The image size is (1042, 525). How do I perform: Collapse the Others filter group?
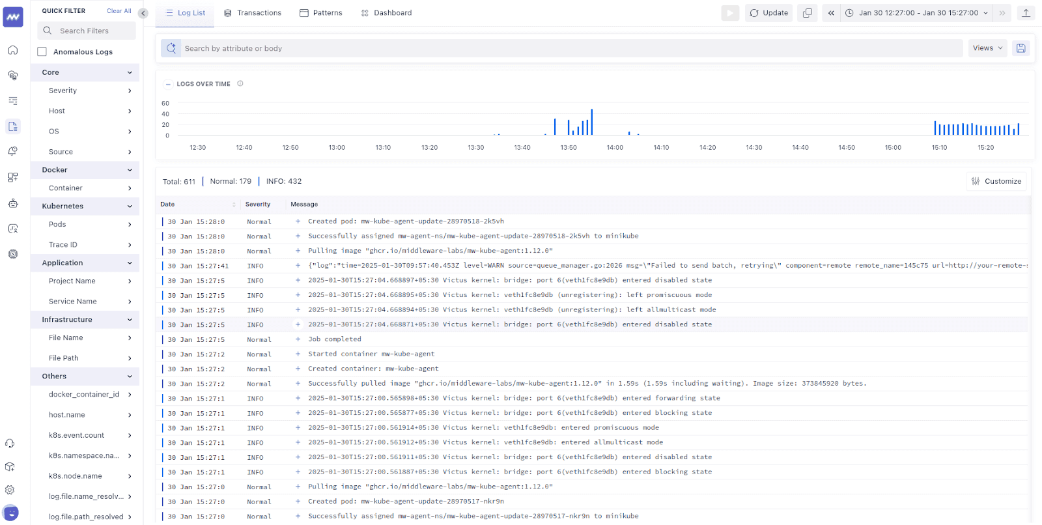[x=130, y=376]
